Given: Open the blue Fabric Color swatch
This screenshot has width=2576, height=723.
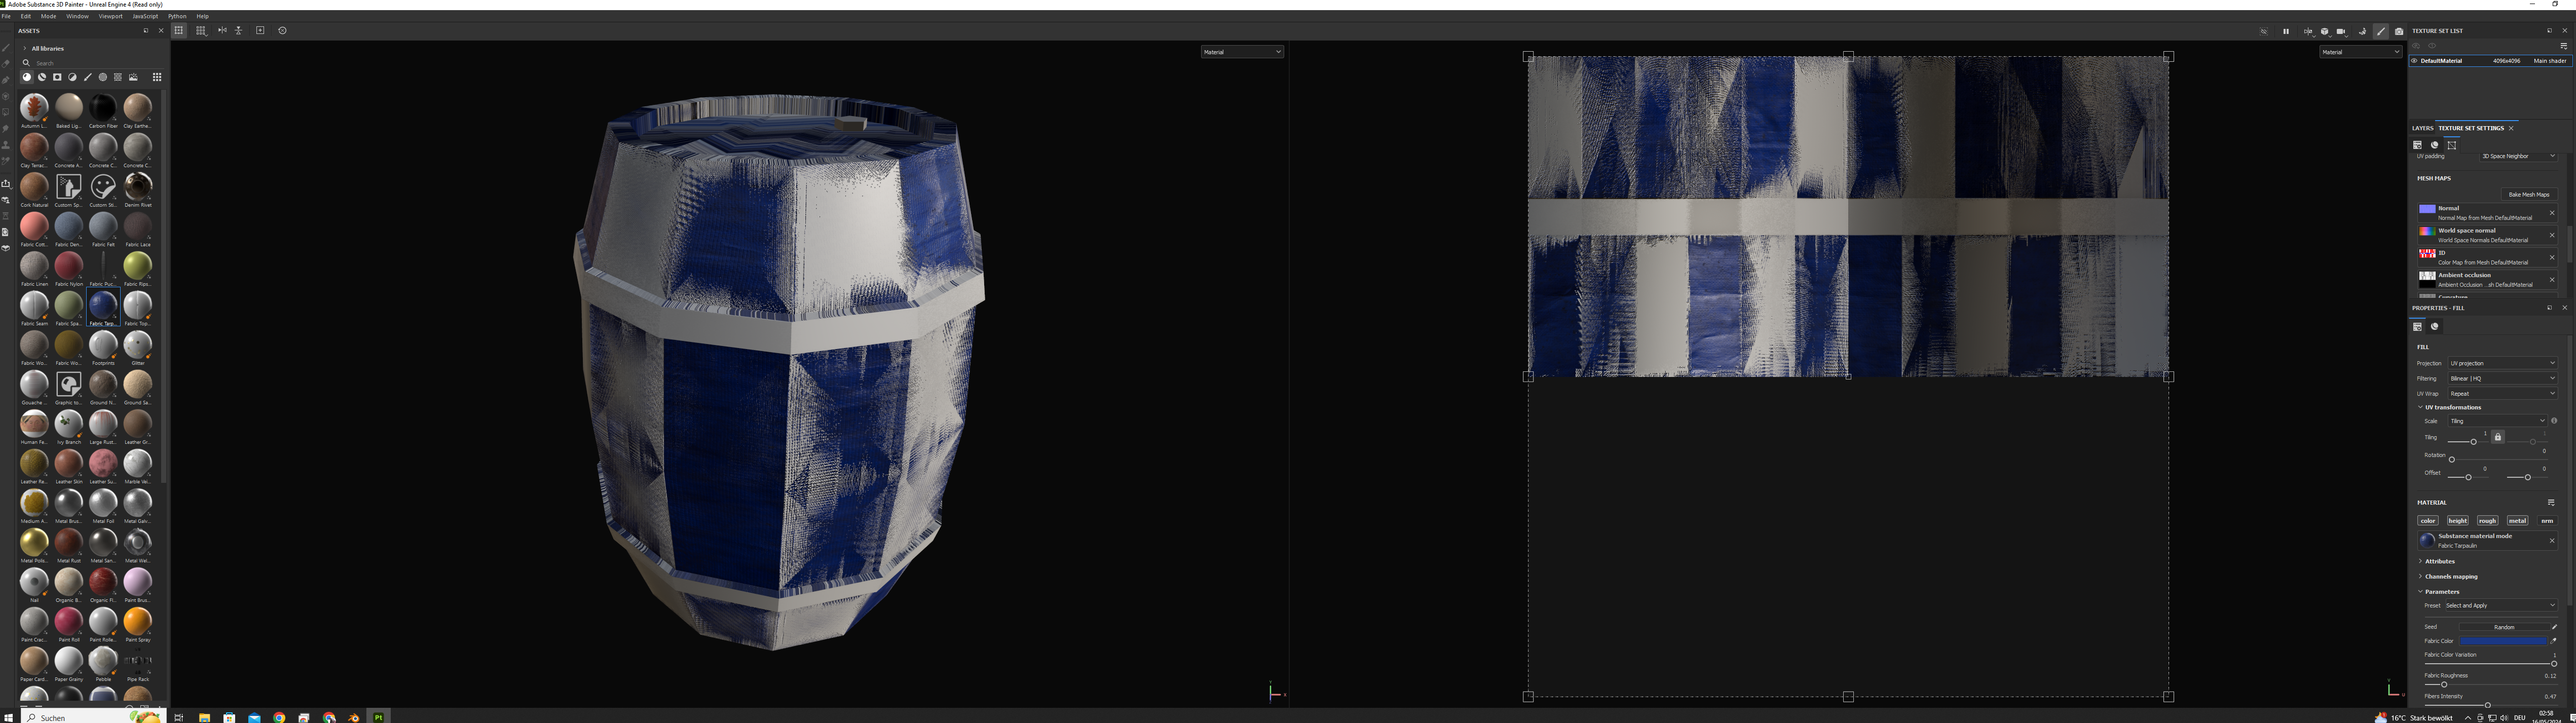Looking at the screenshot, I should pyautogui.click(x=2503, y=641).
